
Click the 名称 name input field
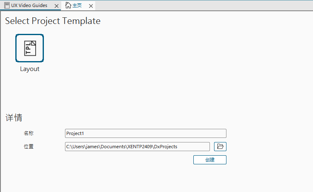click(x=146, y=133)
